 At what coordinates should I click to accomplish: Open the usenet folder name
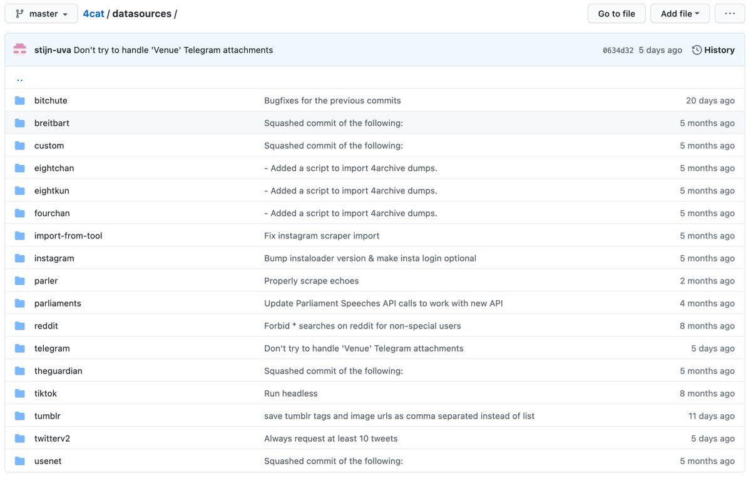pyautogui.click(x=48, y=461)
